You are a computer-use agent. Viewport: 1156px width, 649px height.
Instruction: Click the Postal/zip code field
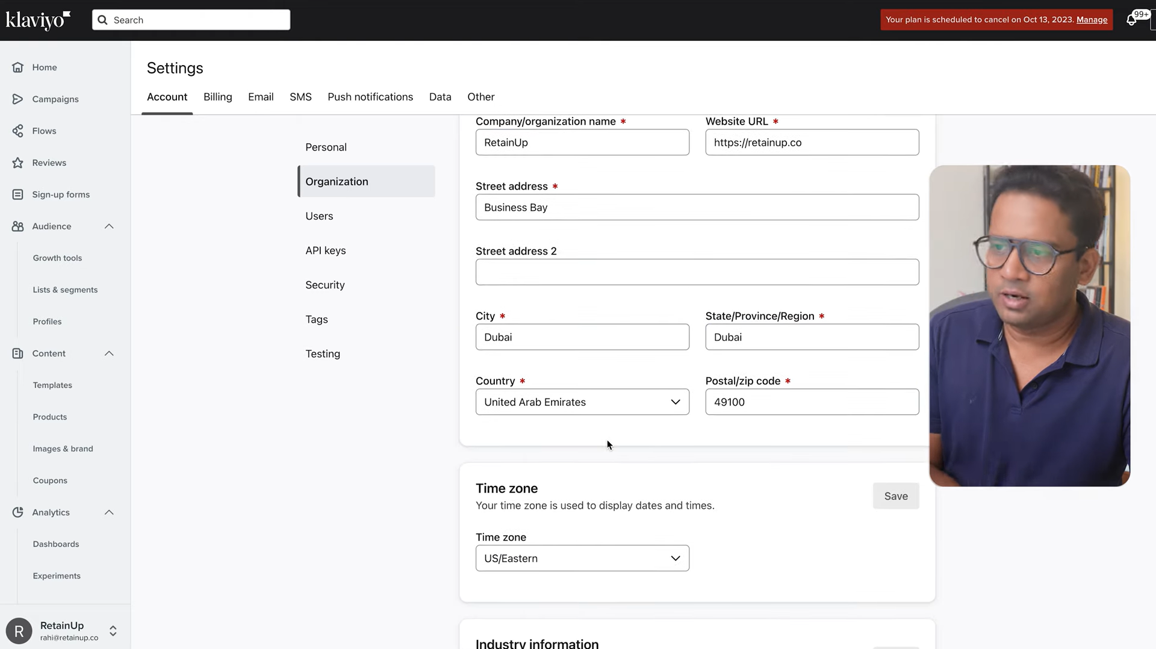tap(812, 402)
